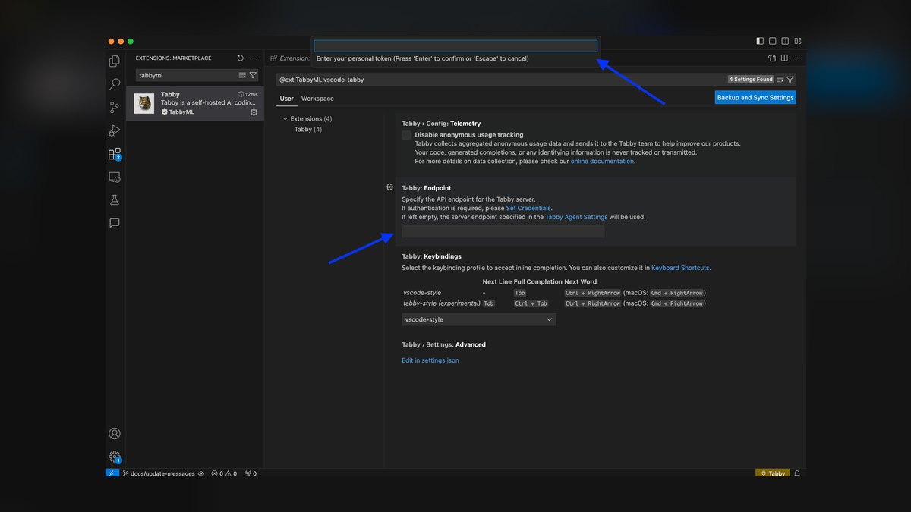Open the Search view in activity bar
Screen dimensions: 911x512
[115, 84]
